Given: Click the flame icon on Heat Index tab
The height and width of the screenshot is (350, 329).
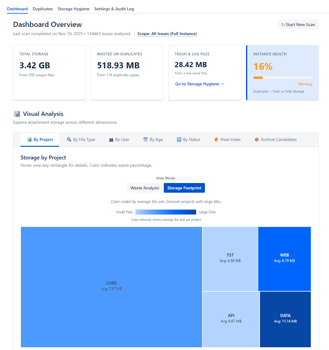Looking at the screenshot, I should [x=216, y=139].
